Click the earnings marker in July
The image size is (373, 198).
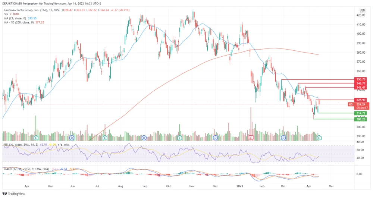(105, 138)
